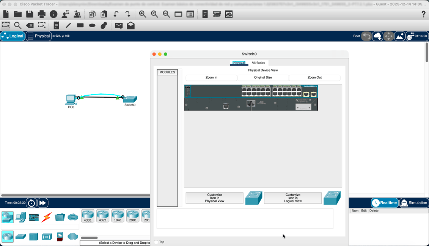Switch to the Logical workspace view

tap(12, 36)
